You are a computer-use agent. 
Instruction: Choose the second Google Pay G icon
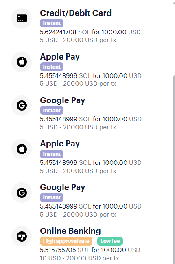[22, 193]
